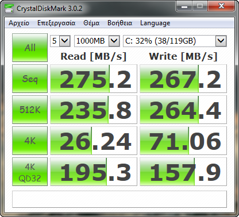Click the 4K write result 71.06
The height and width of the screenshot is (217, 239).
coord(183,141)
